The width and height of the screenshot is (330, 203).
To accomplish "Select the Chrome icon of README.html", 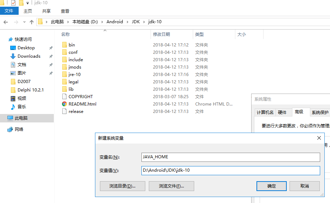I will (x=64, y=104).
